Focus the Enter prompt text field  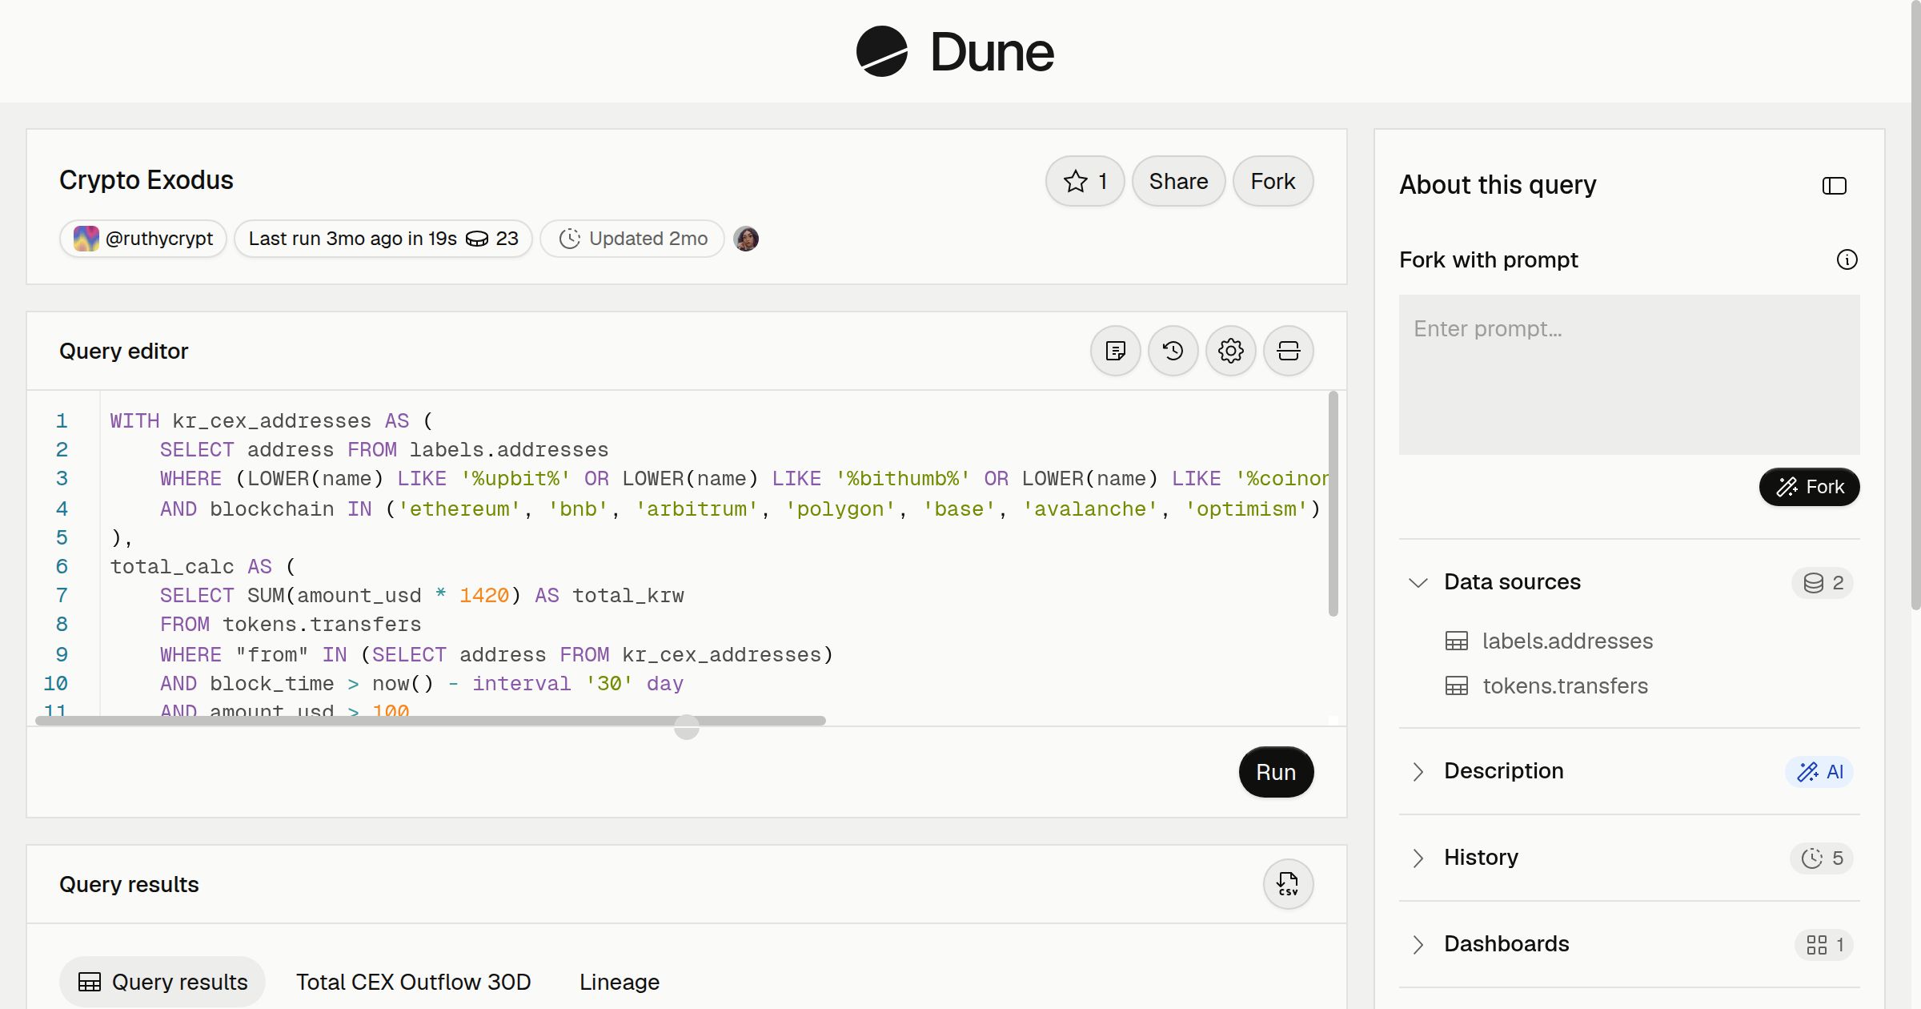point(1629,375)
